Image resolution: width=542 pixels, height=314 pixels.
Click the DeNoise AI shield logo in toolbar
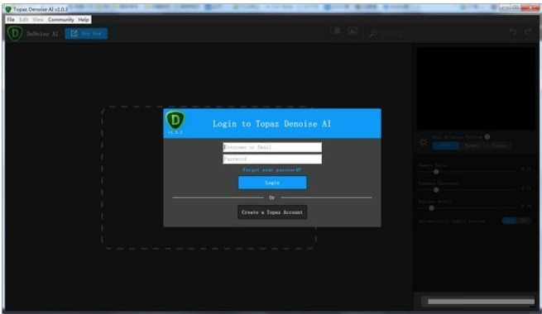pos(15,34)
